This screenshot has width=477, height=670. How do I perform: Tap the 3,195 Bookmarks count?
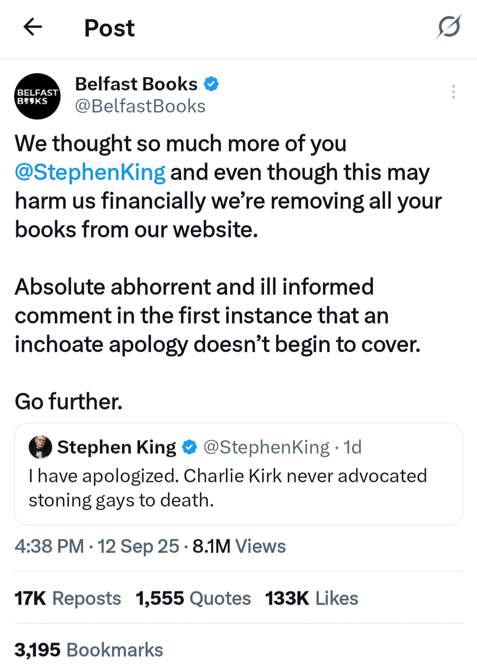[89, 650]
